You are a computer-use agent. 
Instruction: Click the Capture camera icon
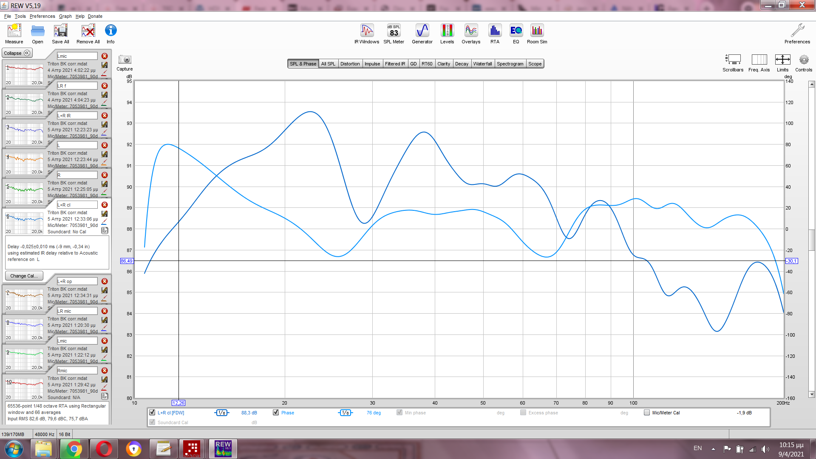(x=125, y=59)
